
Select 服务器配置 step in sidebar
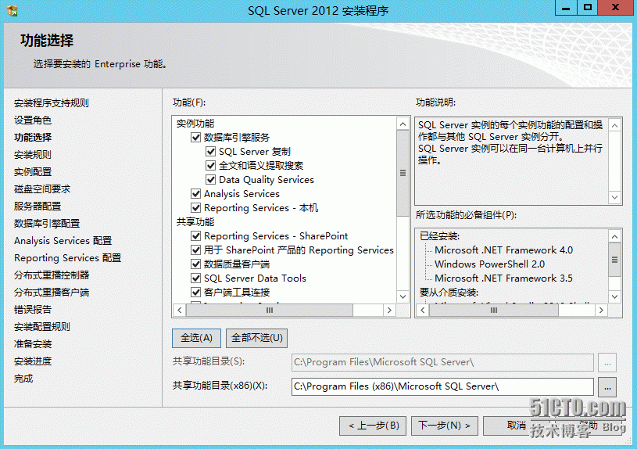click(38, 207)
